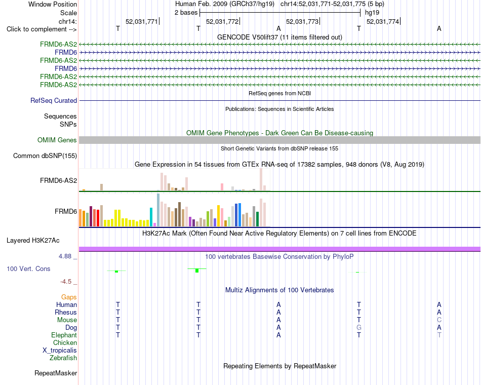Click the Scale track label
Viewport: 481px width, 385px height.
68,13
